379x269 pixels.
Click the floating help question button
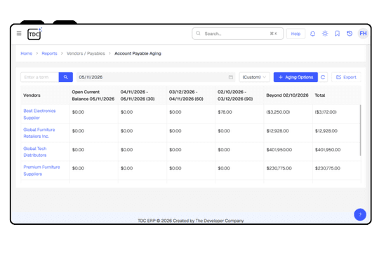[x=360, y=214]
